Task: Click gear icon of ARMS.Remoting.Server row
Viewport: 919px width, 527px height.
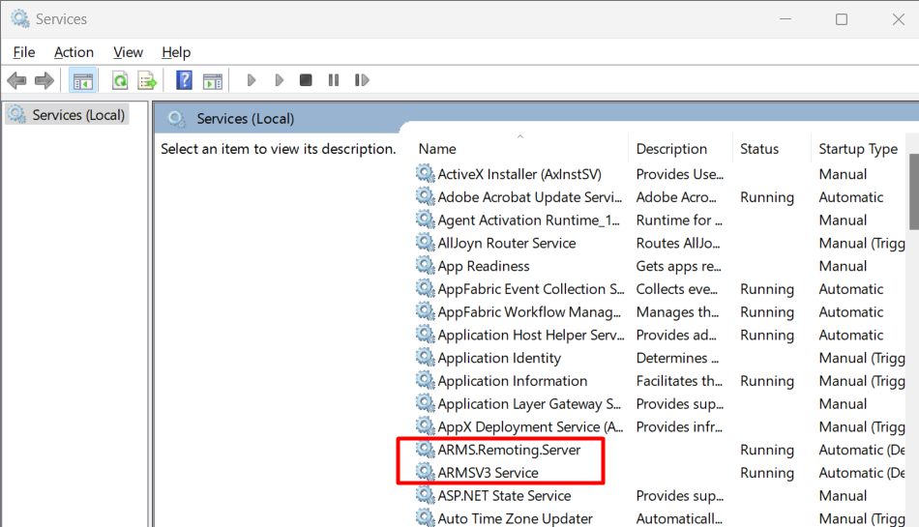Action: tap(425, 449)
